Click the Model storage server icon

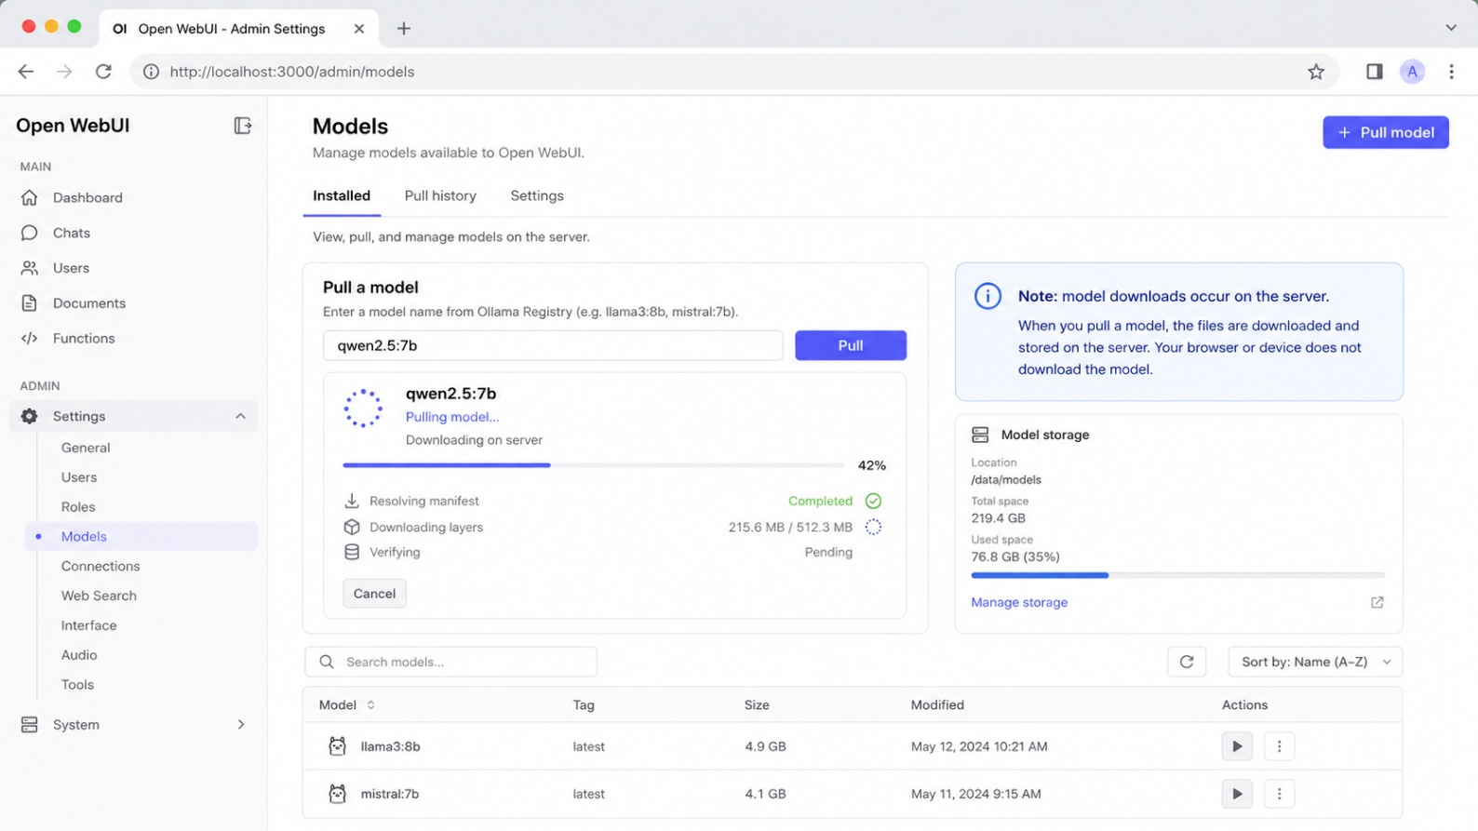click(980, 435)
